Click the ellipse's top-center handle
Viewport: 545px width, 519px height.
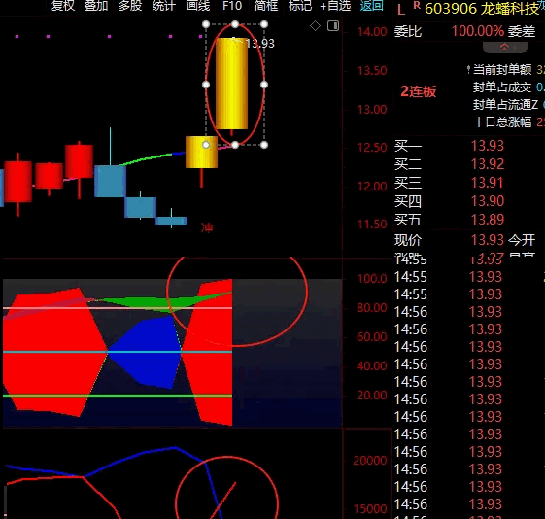click(x=235, y=24)
